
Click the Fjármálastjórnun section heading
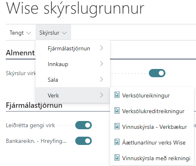pyautogui.click(x=34, y=105)
